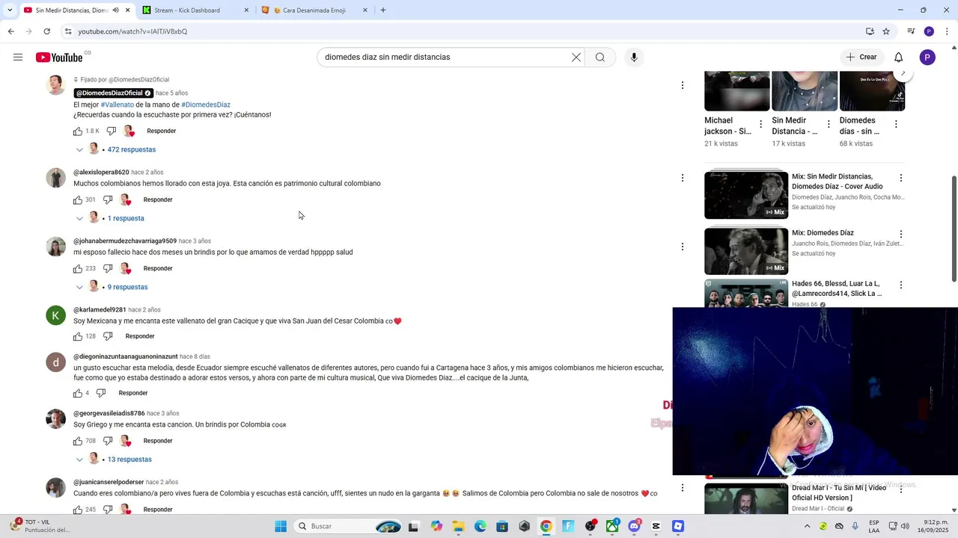This screenshot has width=958, height=538.
Task: Open the notifications bell
Action: click(899, 58)
